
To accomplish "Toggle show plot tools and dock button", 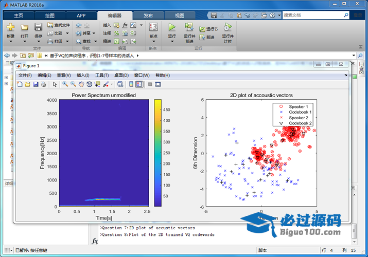I will point(158,84).
